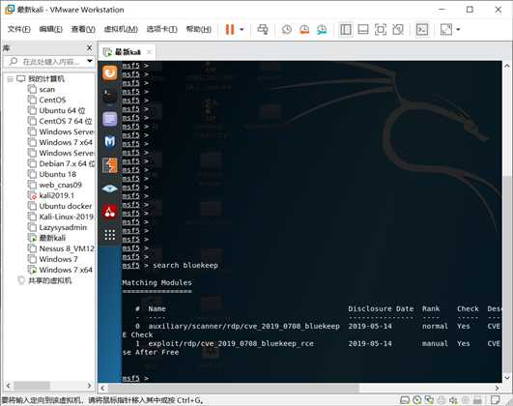The width and height of the screenshot is (513, 406).
Task: Open the 文件(F) menu
Action: point(18,29)
